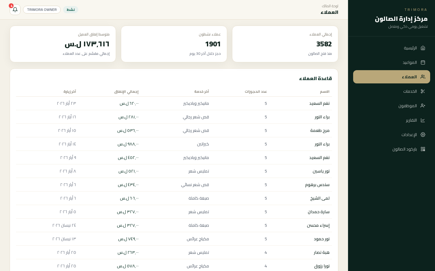Click the آخر خدمة column header
Screen dimensions: 435x271
201,92
